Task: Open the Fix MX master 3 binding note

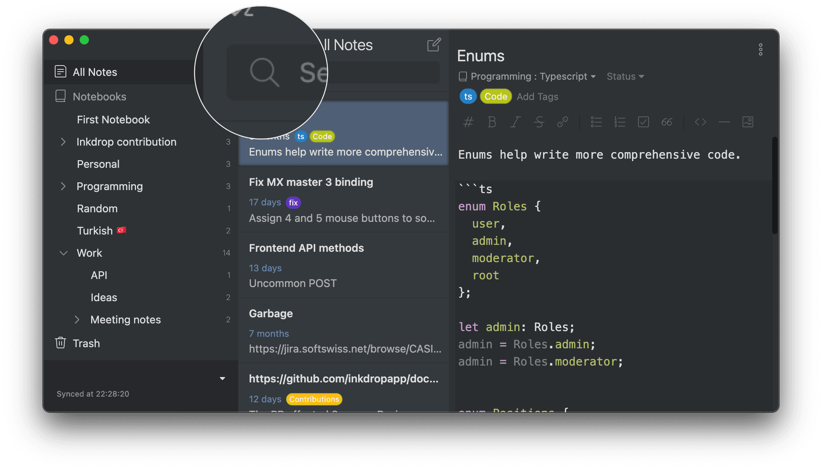Action: coord(311,182)
